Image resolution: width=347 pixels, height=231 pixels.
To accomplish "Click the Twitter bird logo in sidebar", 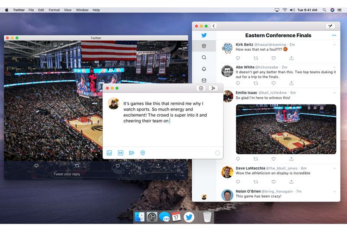I will (x=204, y=35).
